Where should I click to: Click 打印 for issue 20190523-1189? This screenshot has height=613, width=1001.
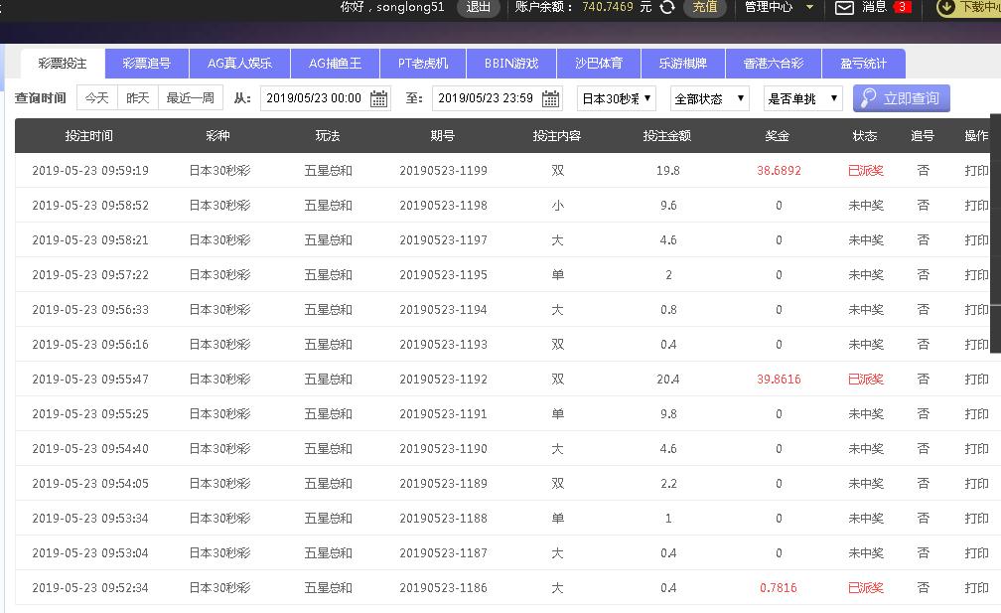tap(976, 484)
